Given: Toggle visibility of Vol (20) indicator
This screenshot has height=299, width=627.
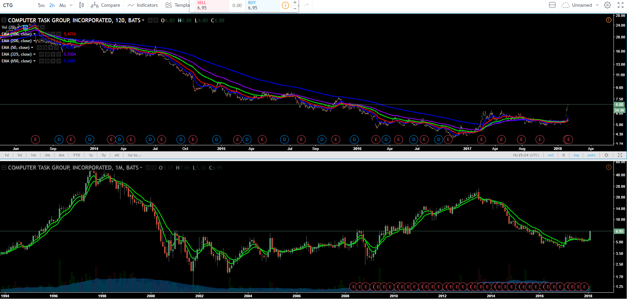Looking at the screenshot, I should tap(25, 27).
